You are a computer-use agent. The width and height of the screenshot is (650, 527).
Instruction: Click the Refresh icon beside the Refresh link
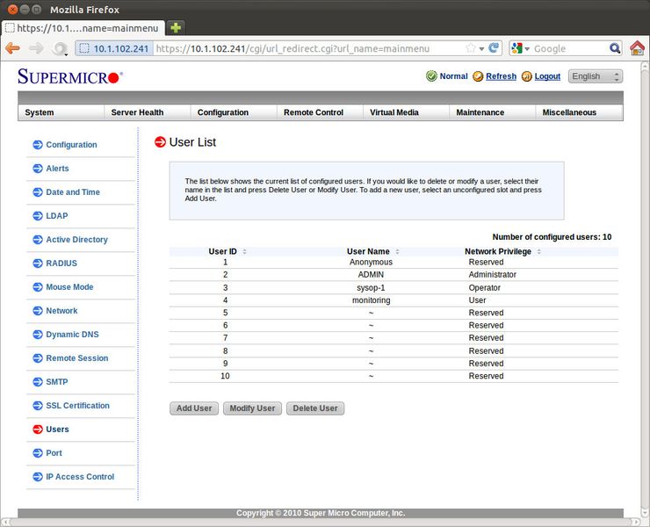coord(478,76)
